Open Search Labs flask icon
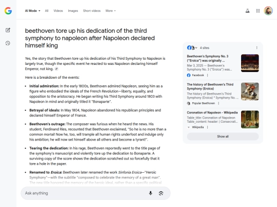This screenshot has height=207, width=277. tap(247, 11)
